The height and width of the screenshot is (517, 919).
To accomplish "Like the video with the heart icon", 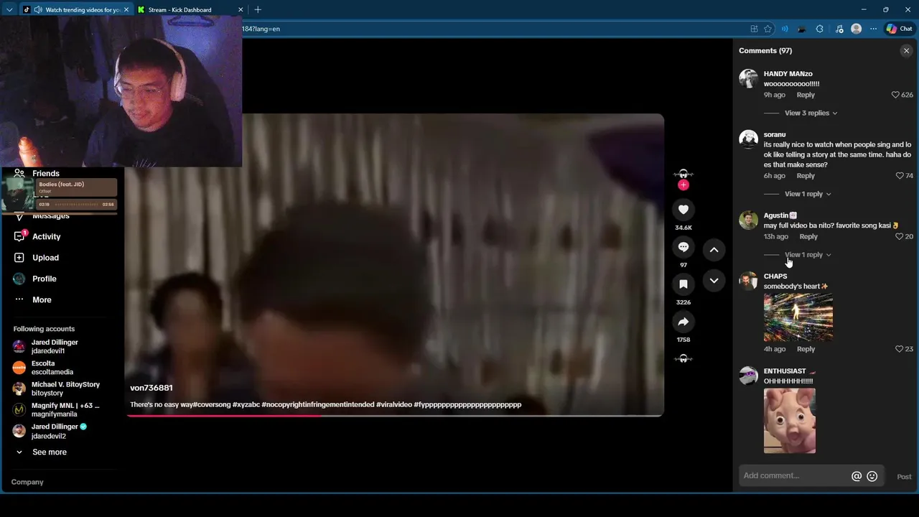I will [684, 210].
